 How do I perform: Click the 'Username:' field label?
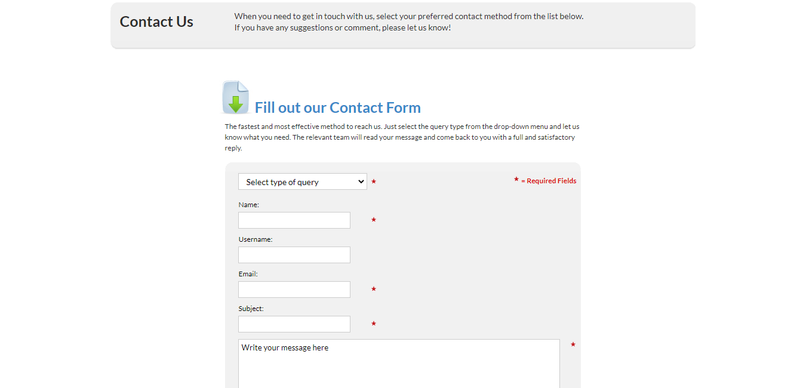click(255, 239)
